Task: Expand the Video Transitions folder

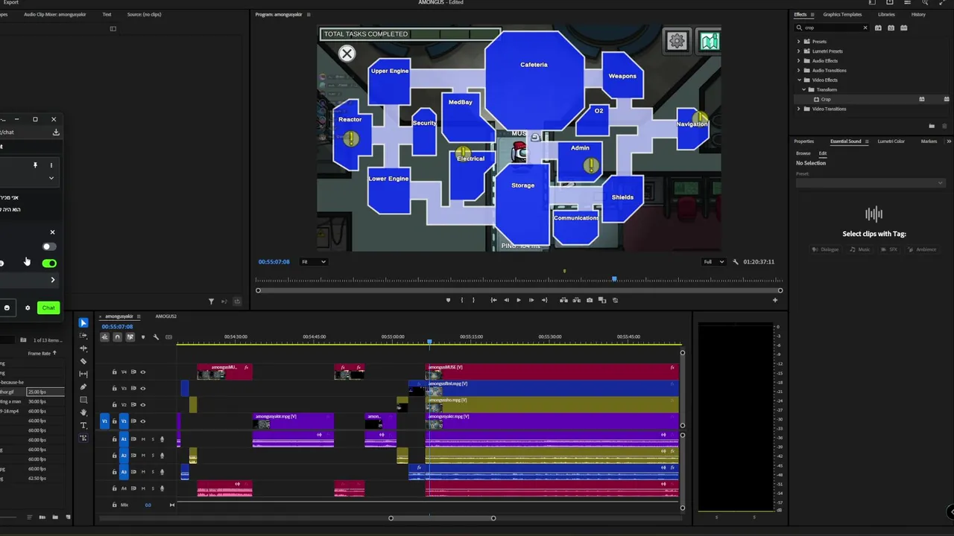Action: [799, 109]
